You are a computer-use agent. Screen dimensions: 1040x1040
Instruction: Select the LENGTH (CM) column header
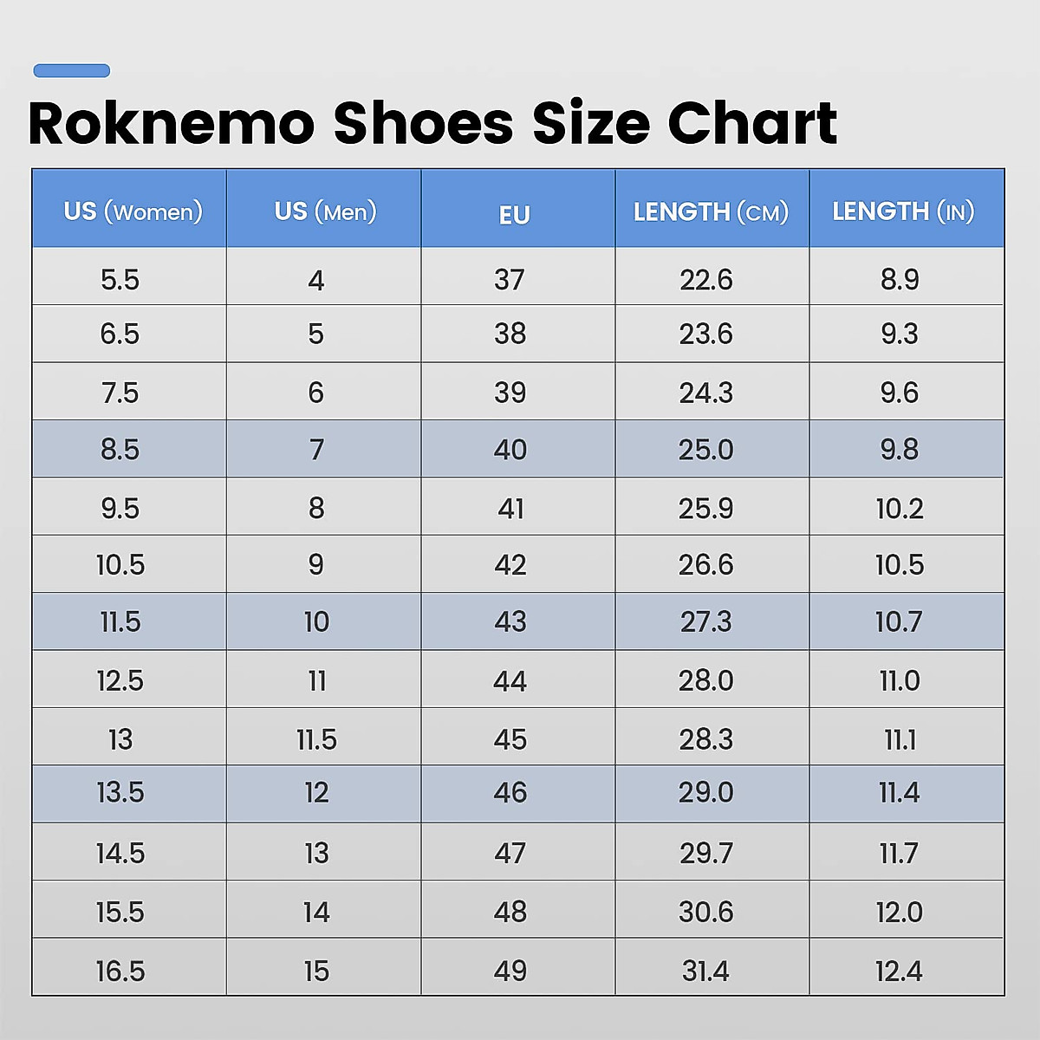711,211
